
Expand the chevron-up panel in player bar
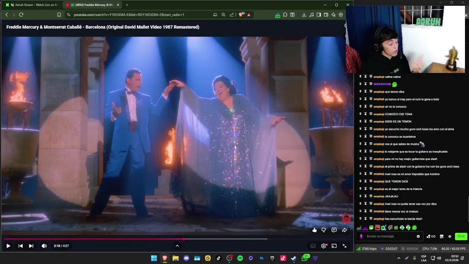pos(177,246)
